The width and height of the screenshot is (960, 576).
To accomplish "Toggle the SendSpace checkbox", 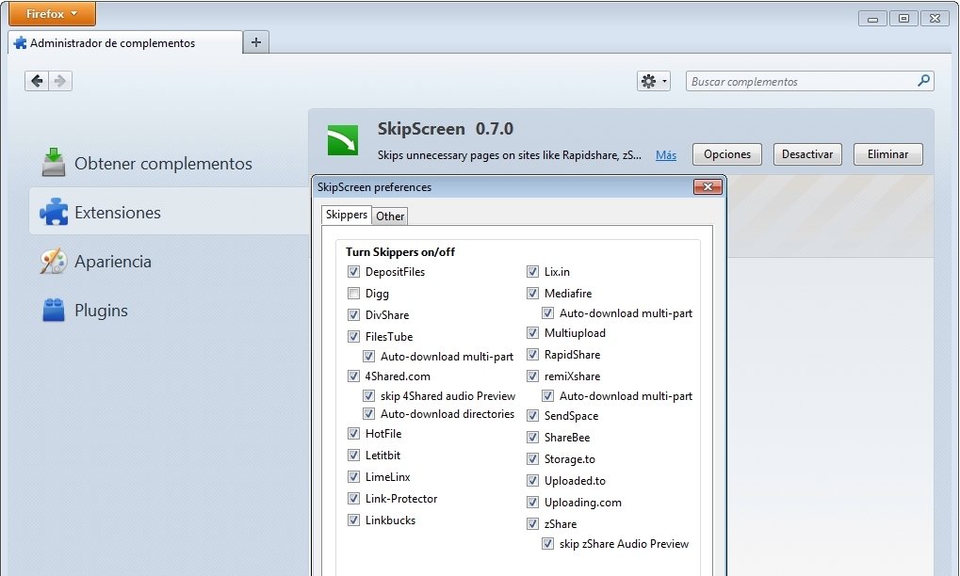I will click(532, 415).
